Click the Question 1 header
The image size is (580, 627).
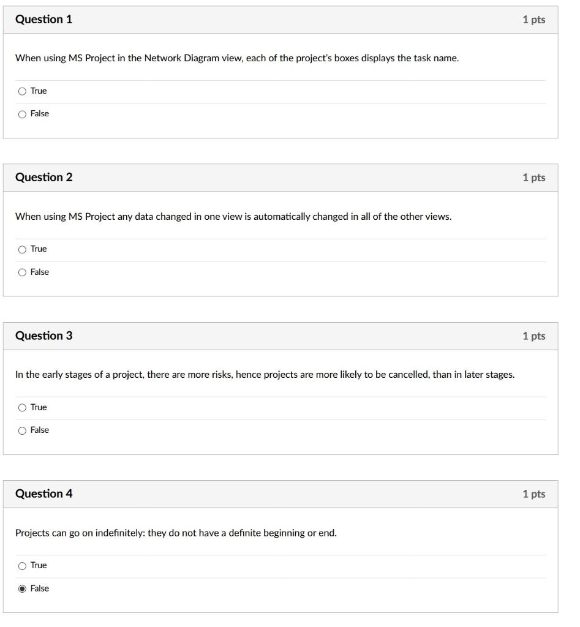point(43,19)
